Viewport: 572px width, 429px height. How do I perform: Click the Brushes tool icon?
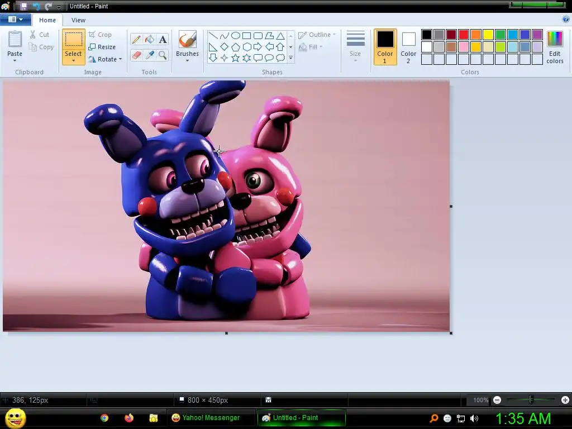(188, 39)
